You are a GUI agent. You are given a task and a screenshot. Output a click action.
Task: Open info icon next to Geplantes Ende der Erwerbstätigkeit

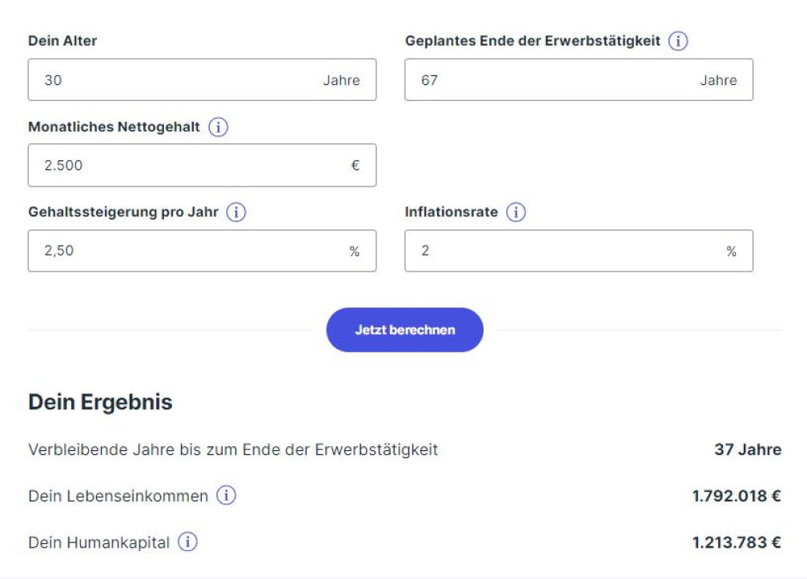point(678,41)
